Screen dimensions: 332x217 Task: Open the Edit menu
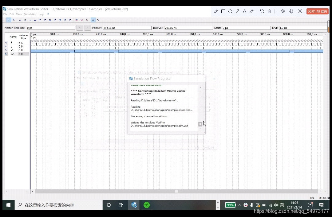point(12,14)
